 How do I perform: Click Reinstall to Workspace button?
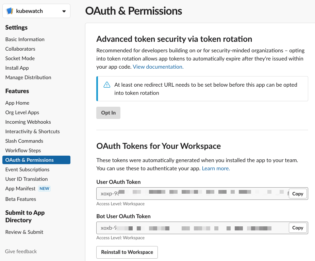[127, 252]
